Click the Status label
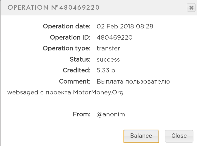The height and width of the screenshot is (146, 197). [x=80, y=60]
